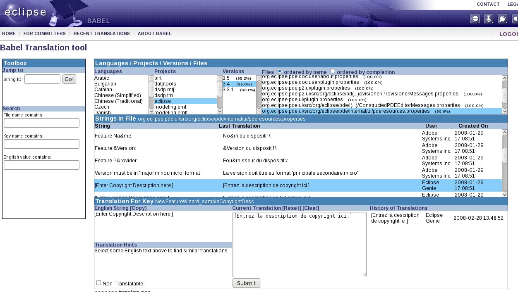This screenshot has width=518, height=292.
Task: Go to the HOME menu item
Action: [9, 33]
